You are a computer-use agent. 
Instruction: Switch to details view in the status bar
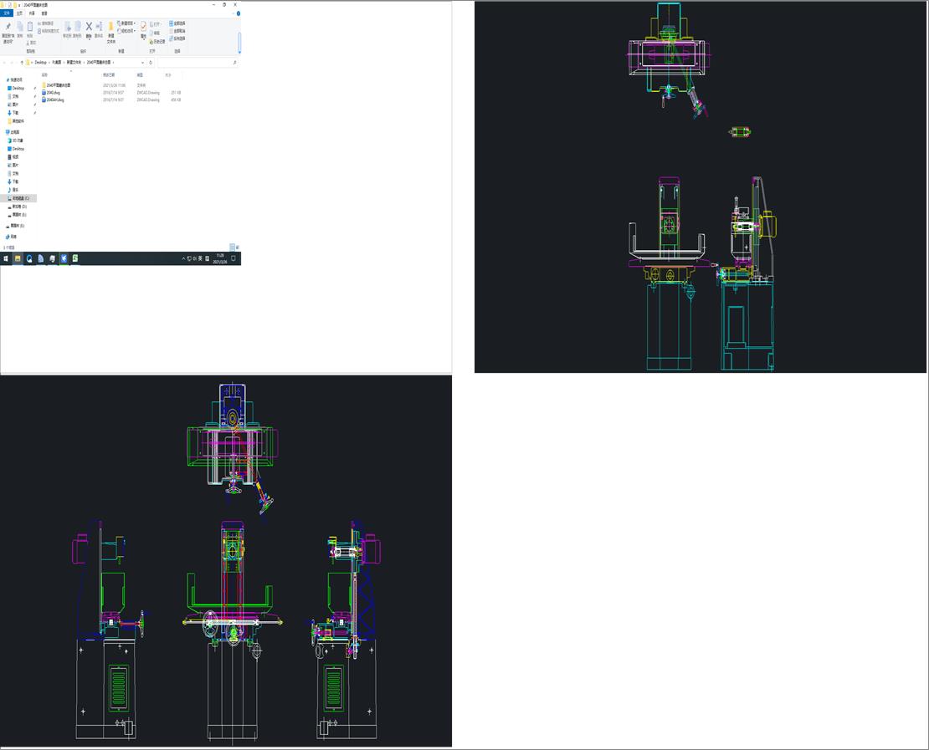click(x=233, y=247)
